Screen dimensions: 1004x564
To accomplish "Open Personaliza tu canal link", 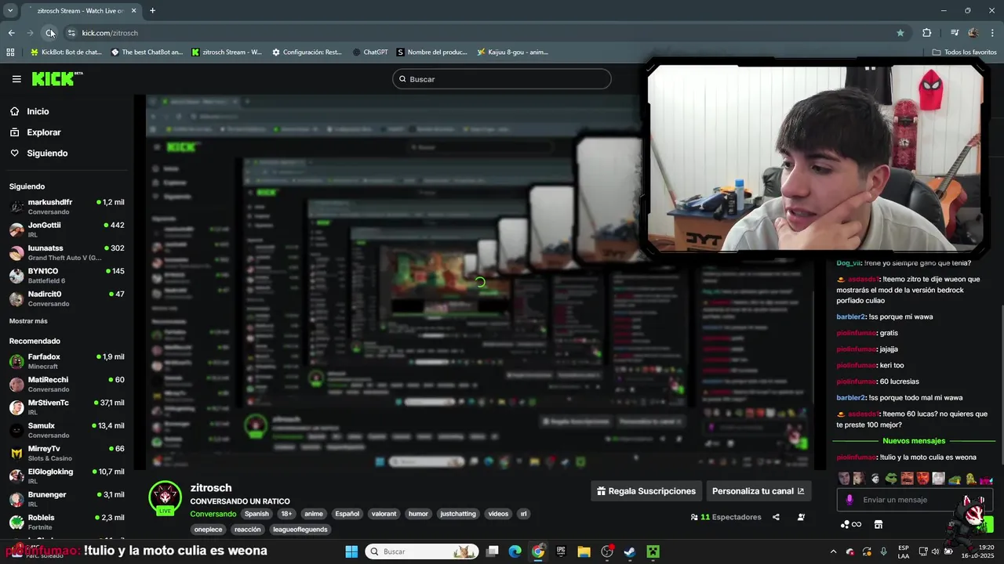I will [x=758, y=491].
